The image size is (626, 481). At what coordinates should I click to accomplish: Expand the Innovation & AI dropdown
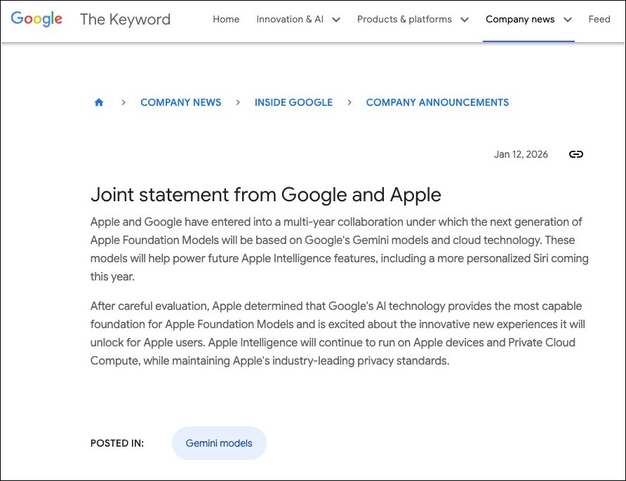298,20
